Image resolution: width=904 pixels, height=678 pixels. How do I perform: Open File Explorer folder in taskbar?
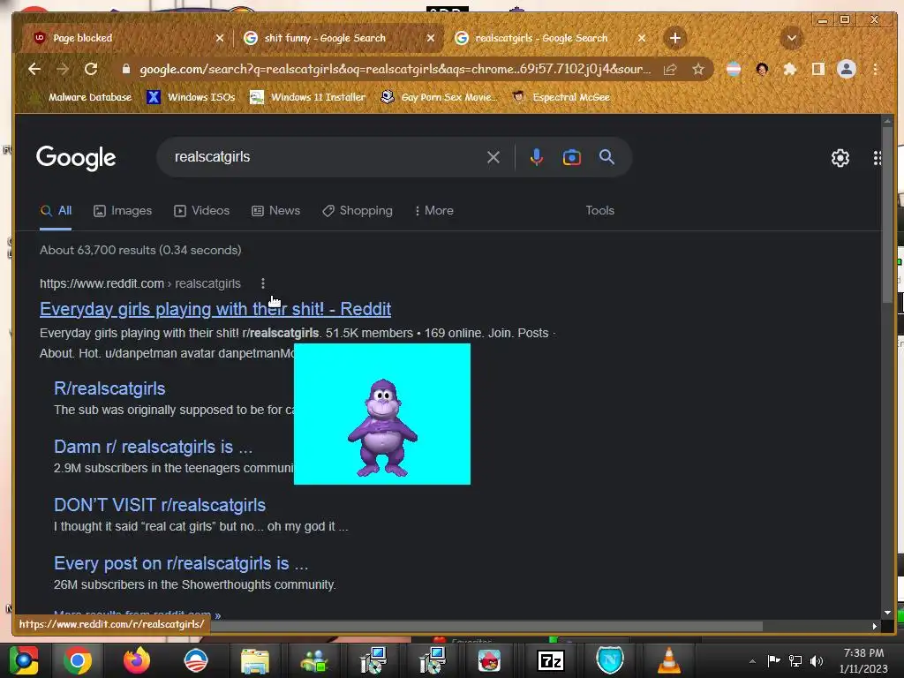click(x=255, y=660)
